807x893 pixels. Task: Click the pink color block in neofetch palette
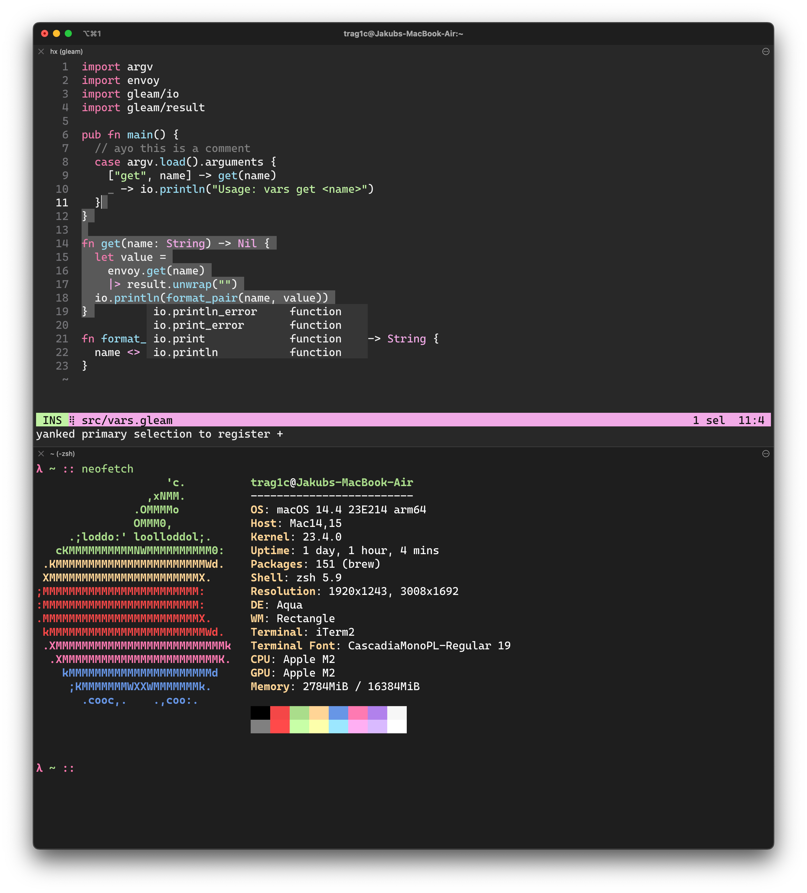point(358,713)
